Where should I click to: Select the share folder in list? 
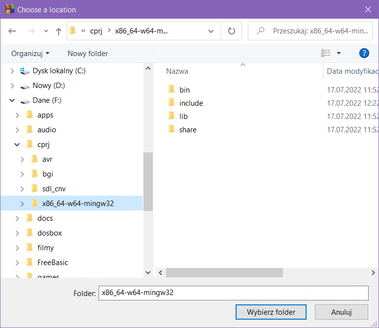[x=188, y=130]
